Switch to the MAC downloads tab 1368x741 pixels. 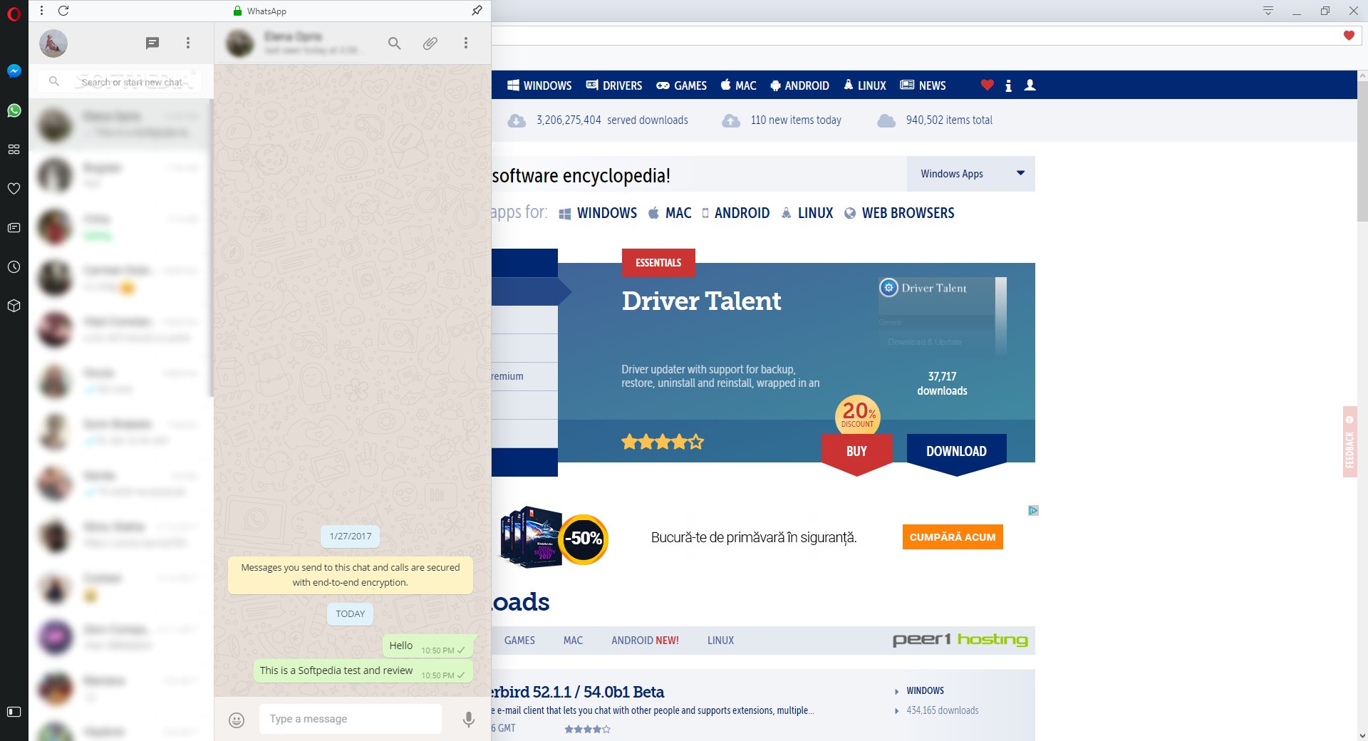click(x=573, y=641)
